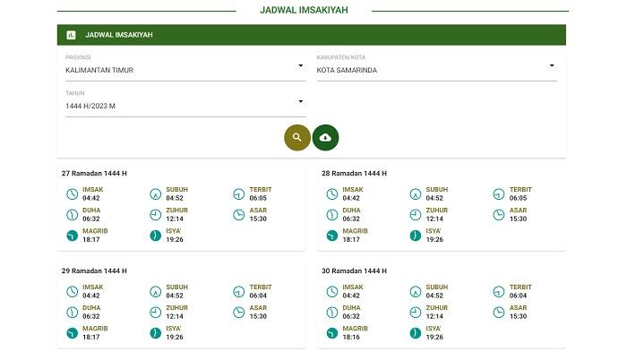Click Terbit clock icon for 30 Ramadan
The image size is (627, 352).
pos(499,292)
